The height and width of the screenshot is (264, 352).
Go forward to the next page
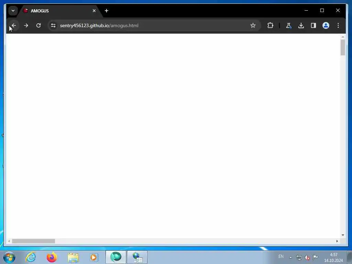click(x=26, y=25)
